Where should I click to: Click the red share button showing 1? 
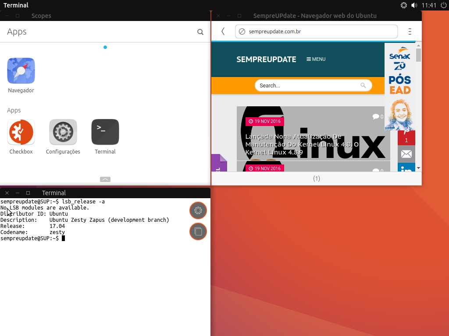pos(406,138)
